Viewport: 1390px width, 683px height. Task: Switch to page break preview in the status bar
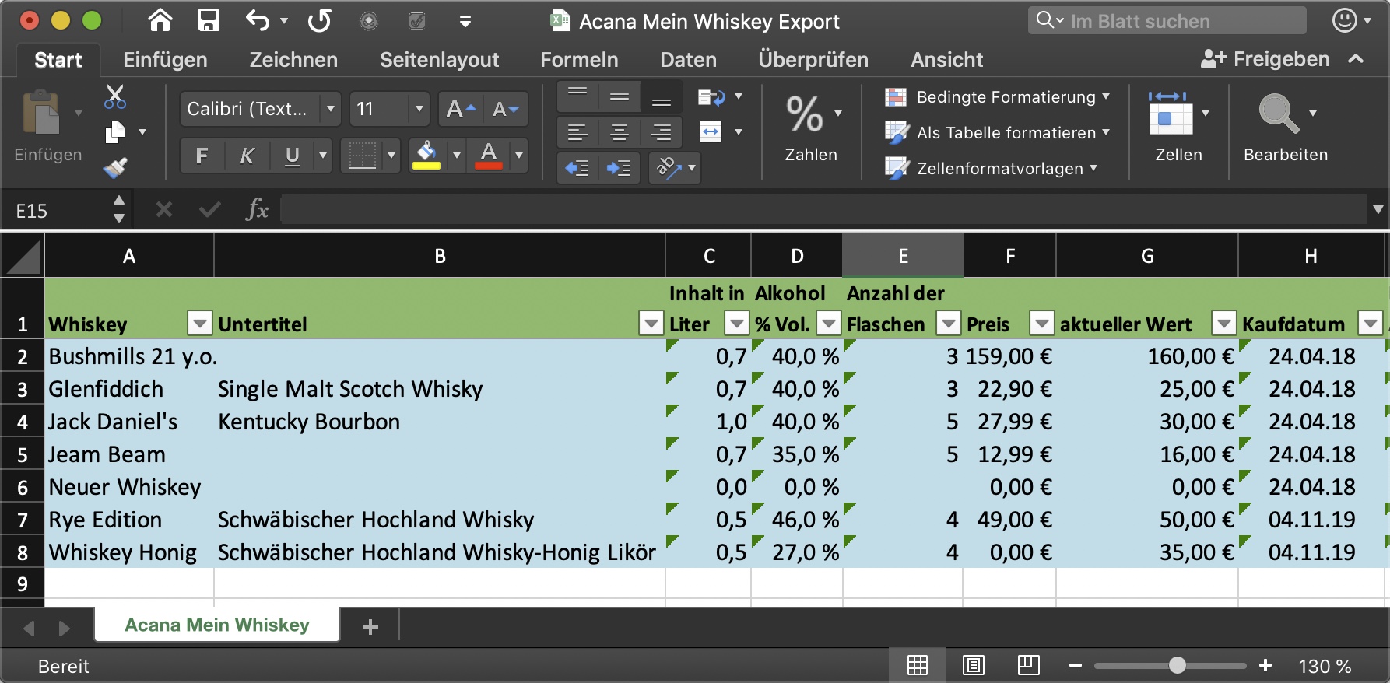1029,665
